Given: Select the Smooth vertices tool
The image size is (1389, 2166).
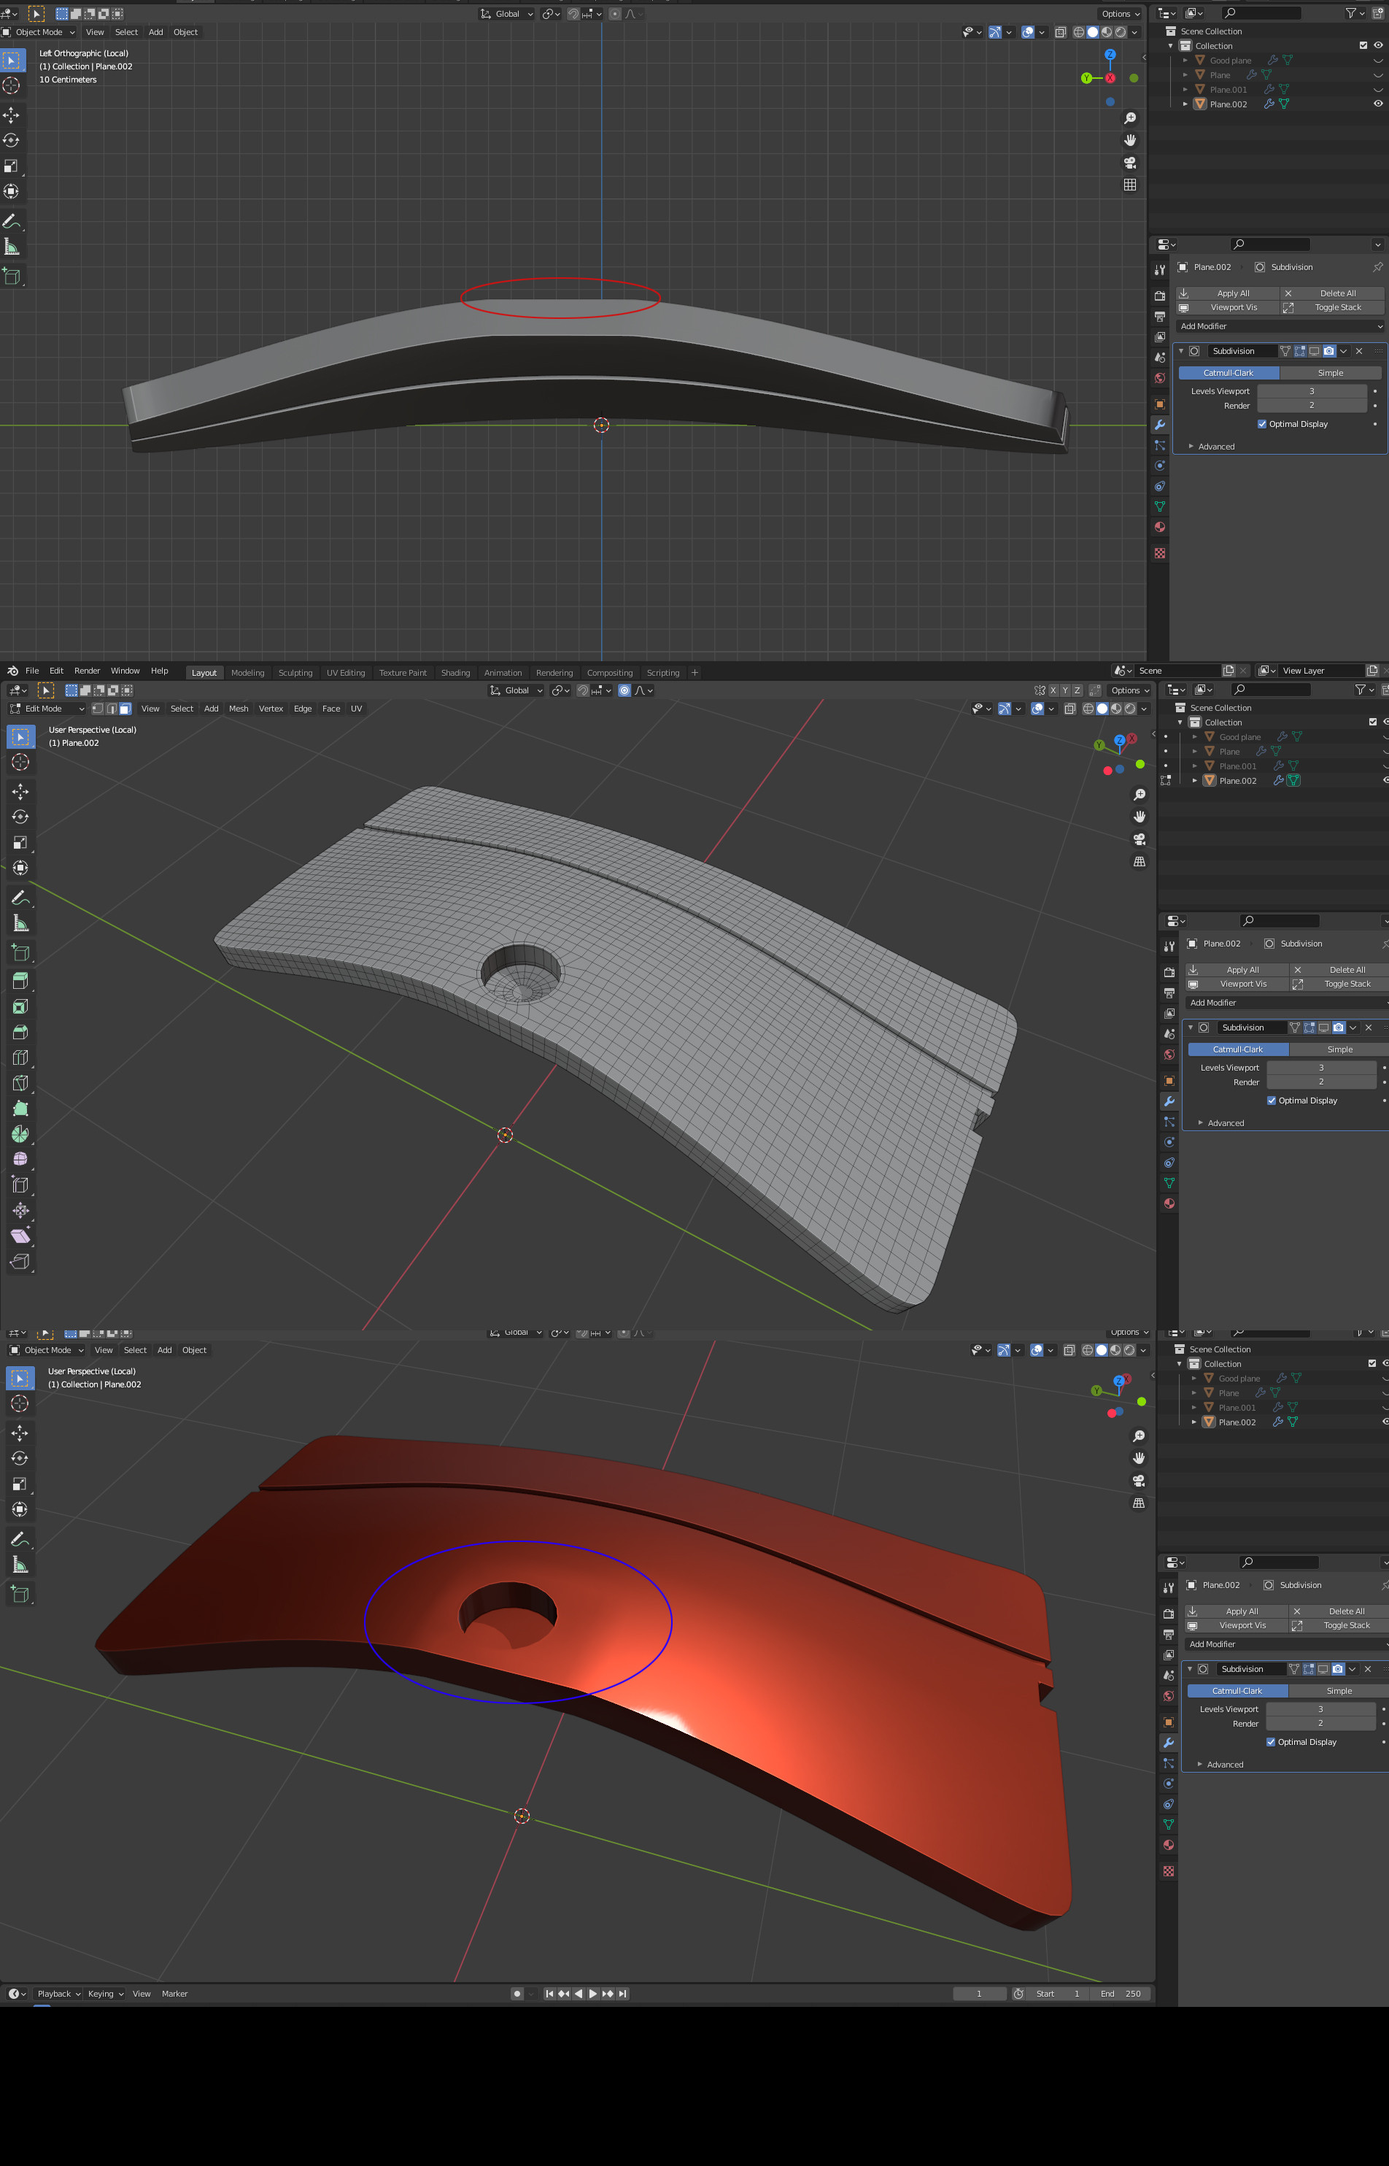Looking at the screenshot, I should click(x=20, y=1159).
